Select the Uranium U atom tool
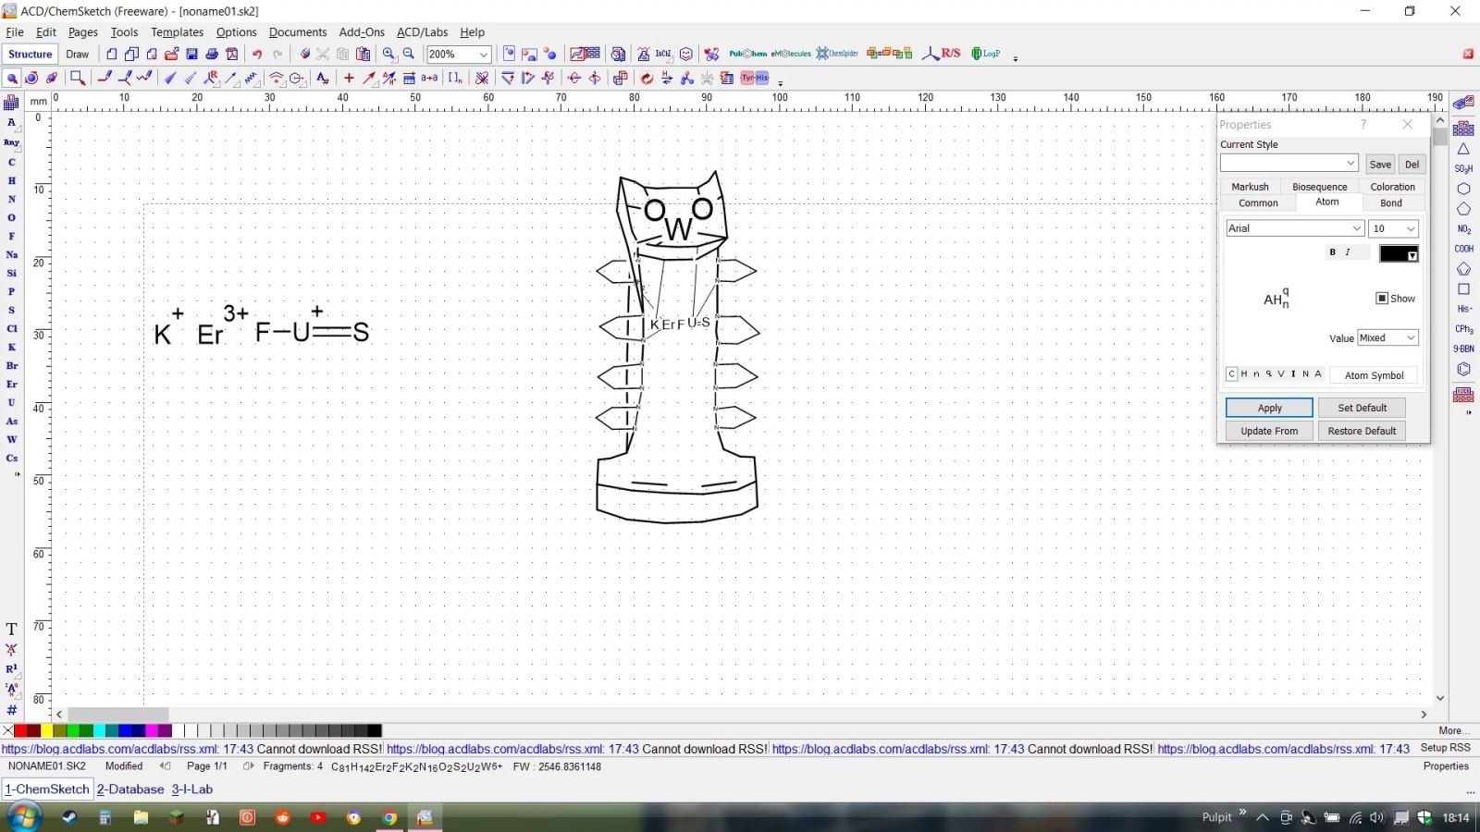 [x=12, y=402]
